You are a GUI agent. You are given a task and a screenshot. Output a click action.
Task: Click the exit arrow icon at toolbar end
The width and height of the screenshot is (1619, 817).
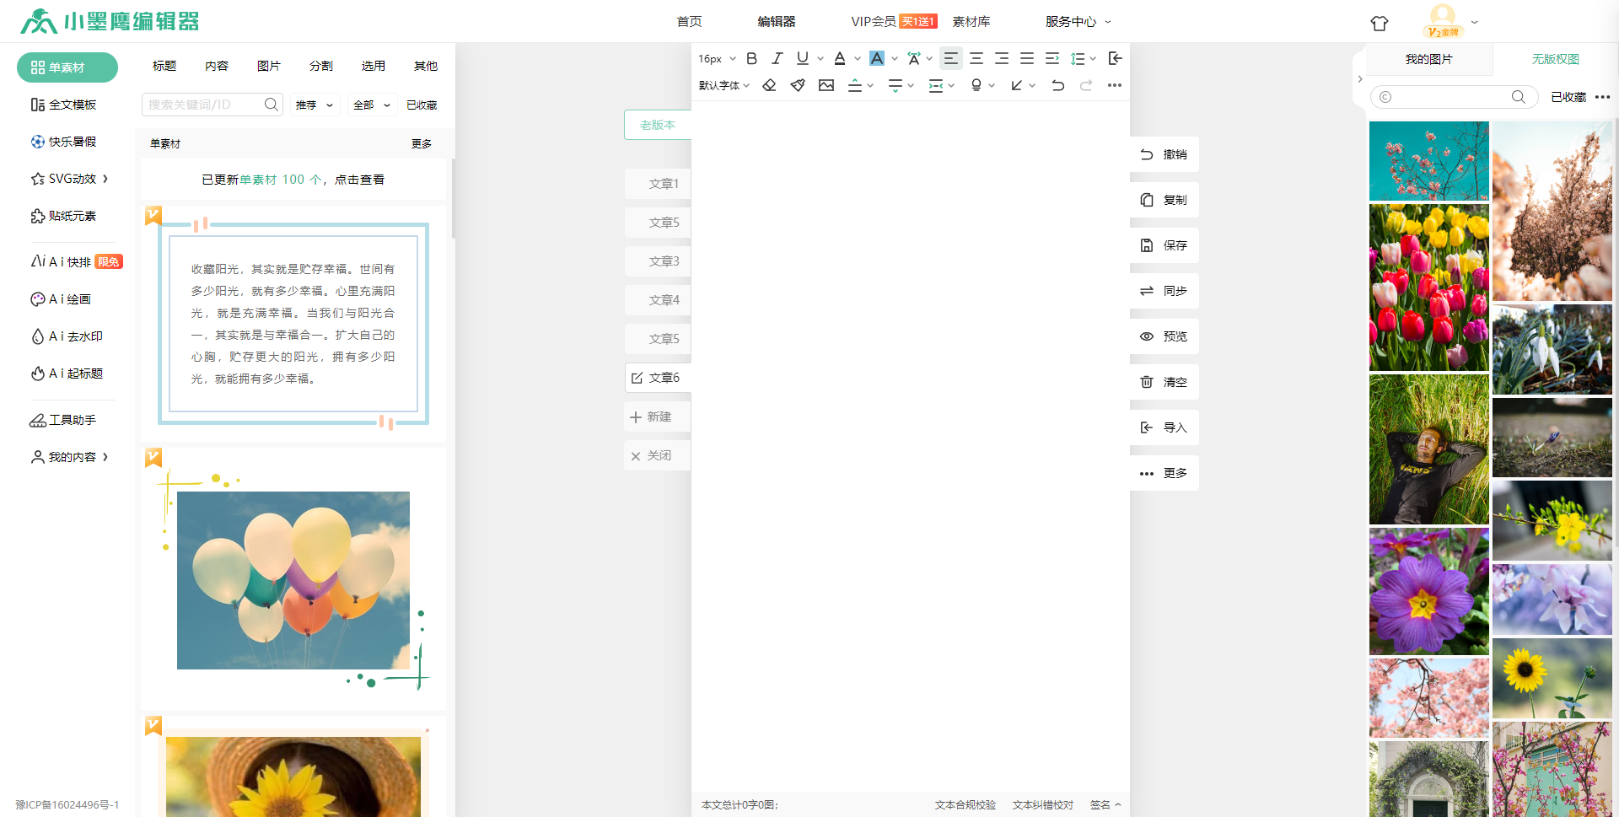point(1115,58)
